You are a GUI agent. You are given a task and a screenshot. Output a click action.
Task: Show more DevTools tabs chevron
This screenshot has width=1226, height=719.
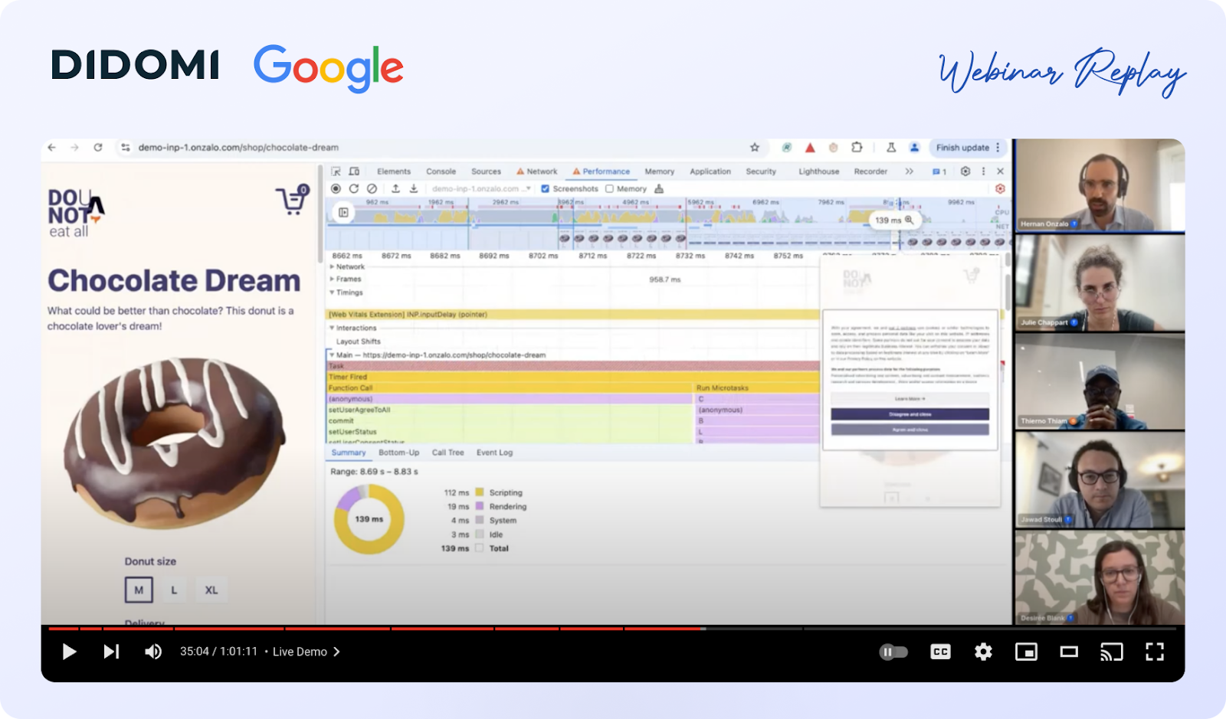(x=909, y=172)
